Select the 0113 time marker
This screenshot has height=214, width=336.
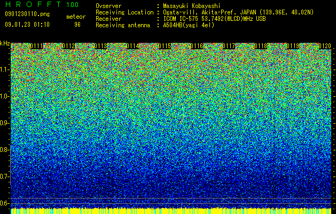coord(100,46)
